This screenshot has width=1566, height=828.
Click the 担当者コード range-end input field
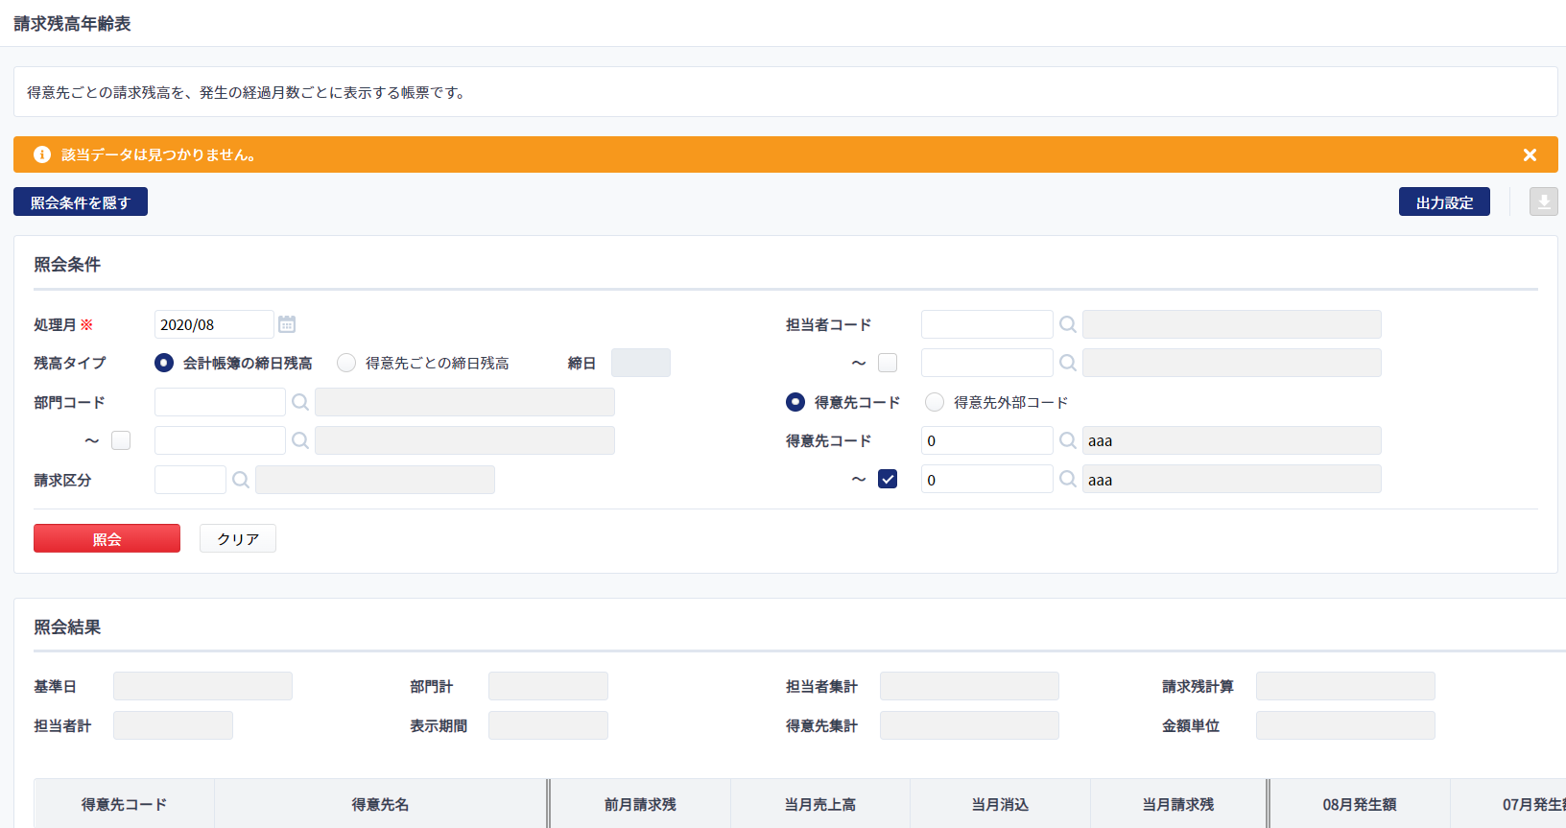tap(986, 363)
